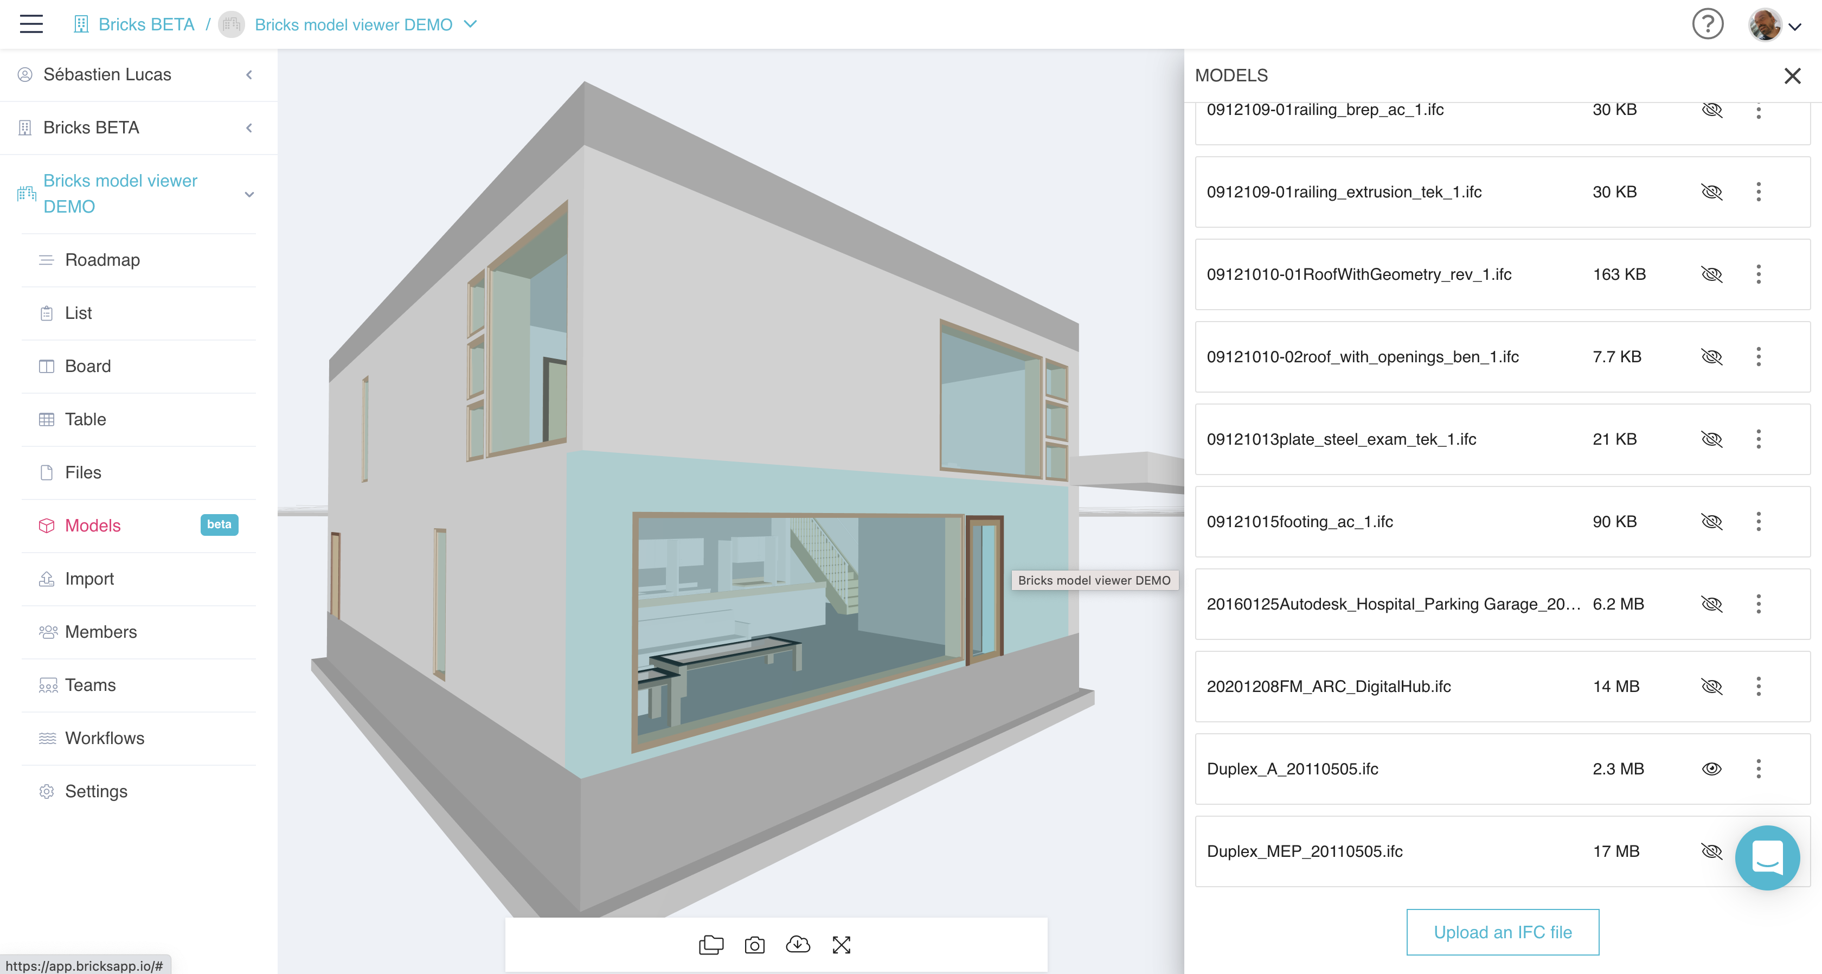Take a snapshot with the camera icon
Image resolution: width=1822 pixels, height=974 pixels.
[755, 945]
